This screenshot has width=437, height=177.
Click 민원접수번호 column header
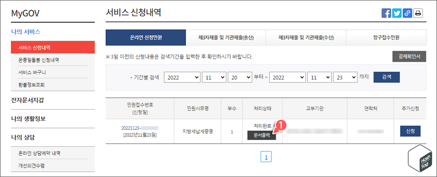(x=140, y=109)
